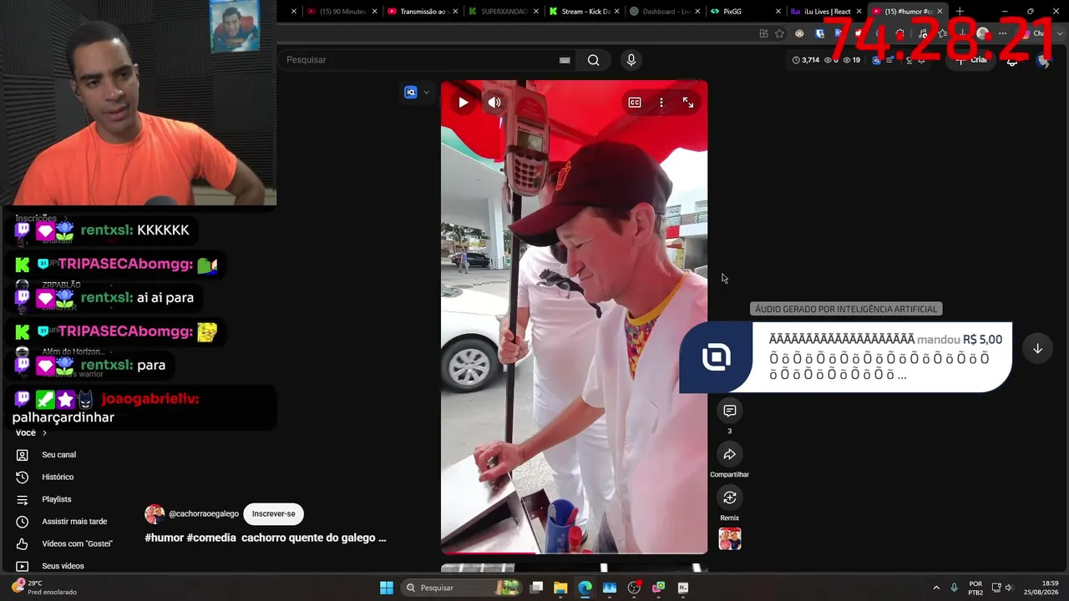Bookmark this page with the star icon
This screenshot has width=1069, height=601.
click(x=779, y=33)
